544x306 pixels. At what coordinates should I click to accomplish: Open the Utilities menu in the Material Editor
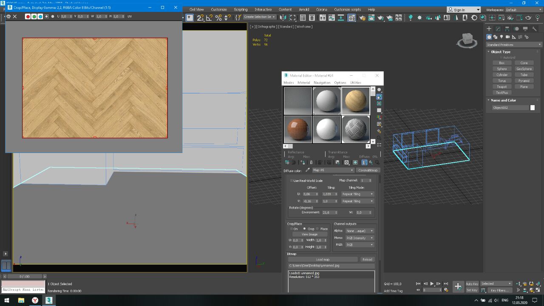click(x=356, y=83)
